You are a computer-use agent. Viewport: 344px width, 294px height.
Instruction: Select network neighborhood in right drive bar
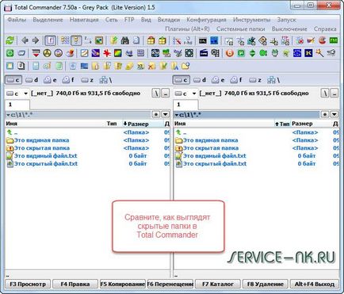pyautogui.click(x=273, y=80)
